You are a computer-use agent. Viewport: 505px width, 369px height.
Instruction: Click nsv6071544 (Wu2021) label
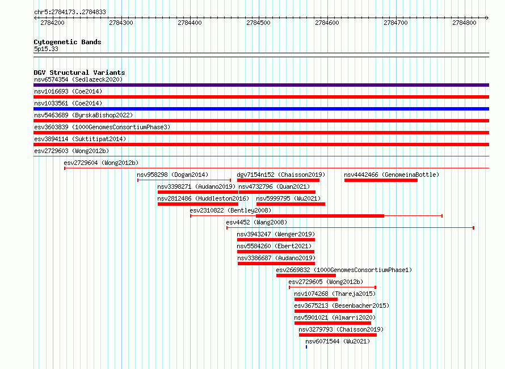338,341
